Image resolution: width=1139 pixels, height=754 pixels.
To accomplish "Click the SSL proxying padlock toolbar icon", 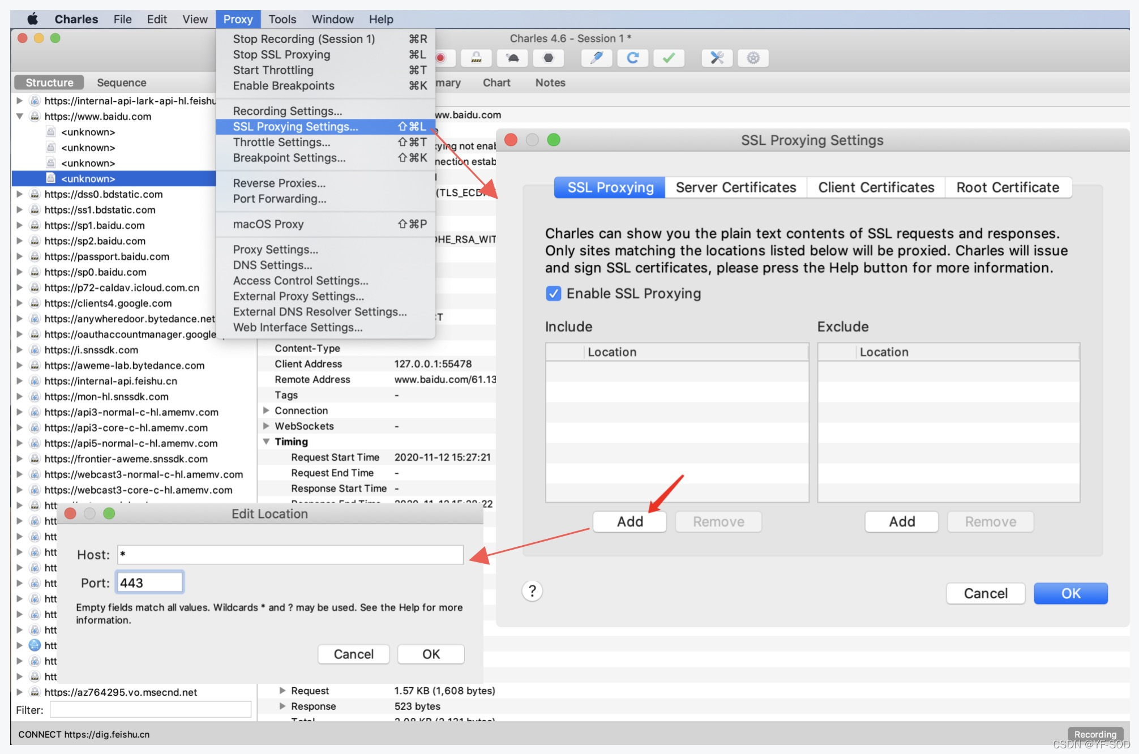I will [477, 58].
